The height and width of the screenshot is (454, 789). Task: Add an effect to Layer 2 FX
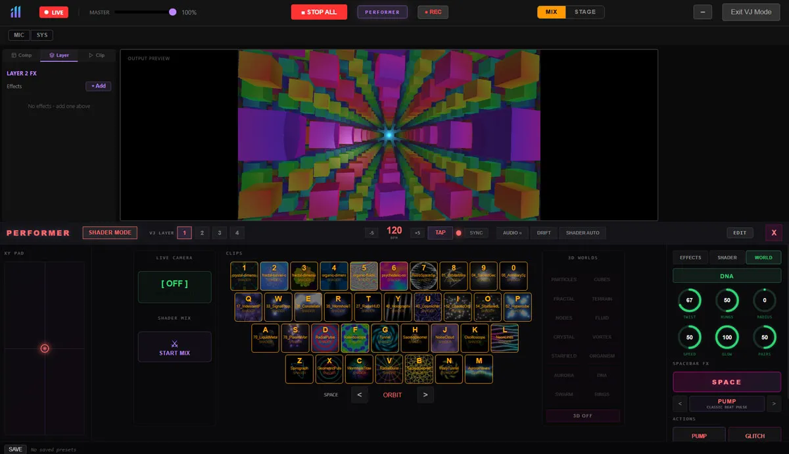(98, 86)
